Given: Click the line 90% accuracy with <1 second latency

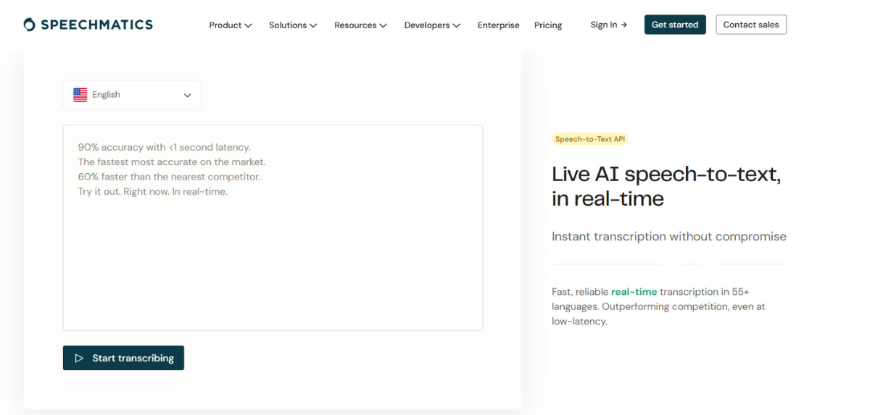Looking at the screenshot, I should (x=165, y=147).
